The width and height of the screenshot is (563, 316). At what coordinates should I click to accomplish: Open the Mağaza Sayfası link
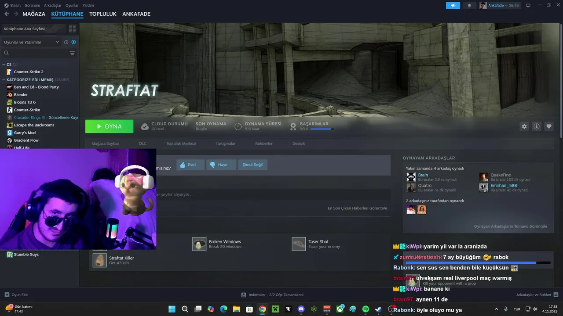tap(106, 144)
